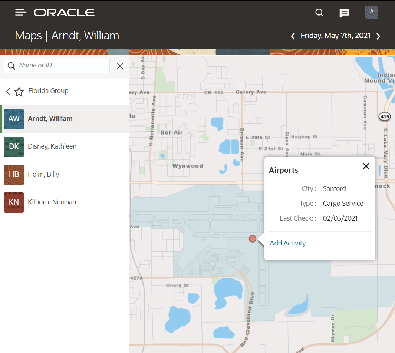This screenshot has height=353, width=395.
Task: Open the global search magnifier icon
Action: pos(319,12)
